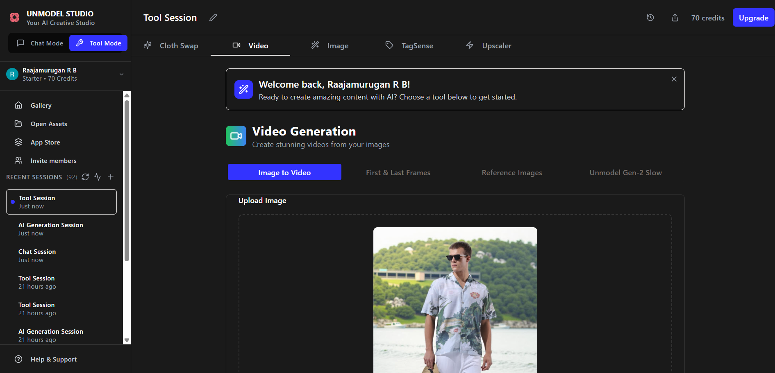
Task: Refresh the recent sessions list
Action: coord(85,177)
